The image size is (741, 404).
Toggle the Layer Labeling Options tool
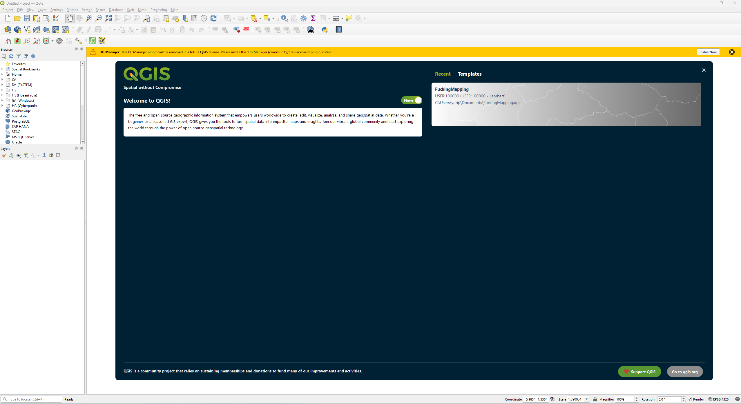[x=215, y=30]
